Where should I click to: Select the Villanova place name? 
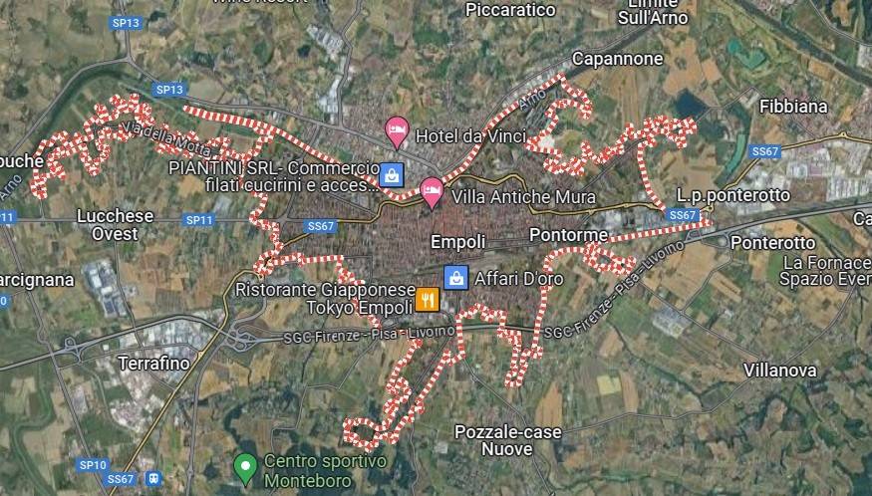click(780, 371)
